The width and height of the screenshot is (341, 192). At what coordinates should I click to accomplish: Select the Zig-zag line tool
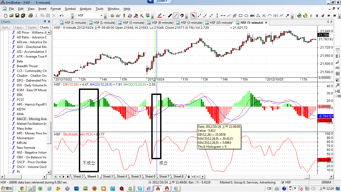(281, 15)
